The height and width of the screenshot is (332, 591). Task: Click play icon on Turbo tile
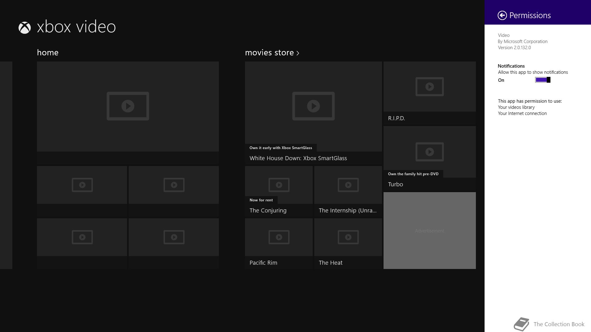[430, 152]
